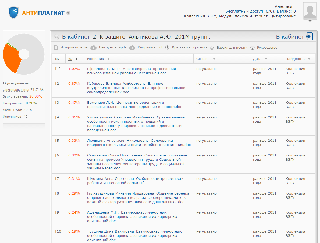Expand the dropdown arrow next to Антиплагиат logo

click(x=68, y=13)
